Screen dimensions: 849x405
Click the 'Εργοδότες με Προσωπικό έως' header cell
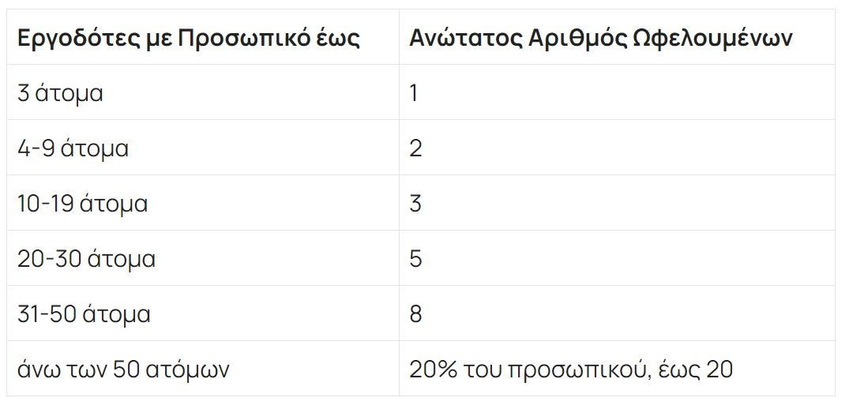point(188,38)
